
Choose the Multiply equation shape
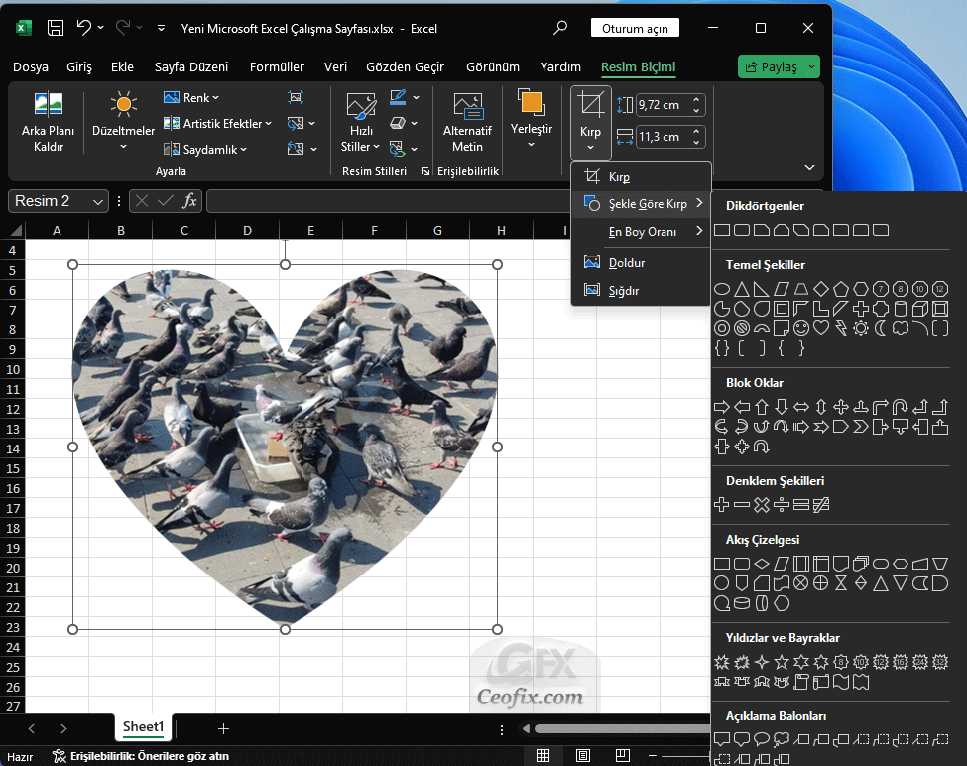(762, 505)
